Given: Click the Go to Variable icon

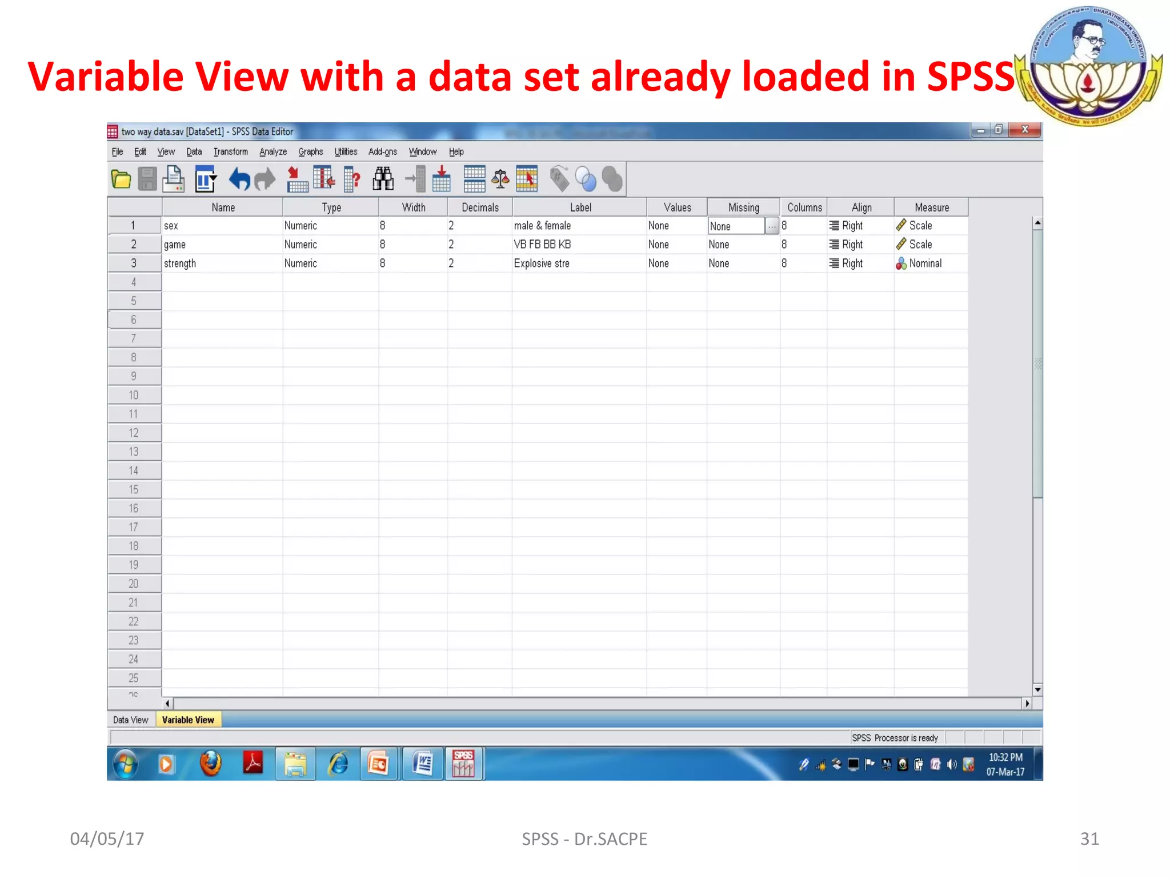Looking at the screenshot, I should (324, 178).
